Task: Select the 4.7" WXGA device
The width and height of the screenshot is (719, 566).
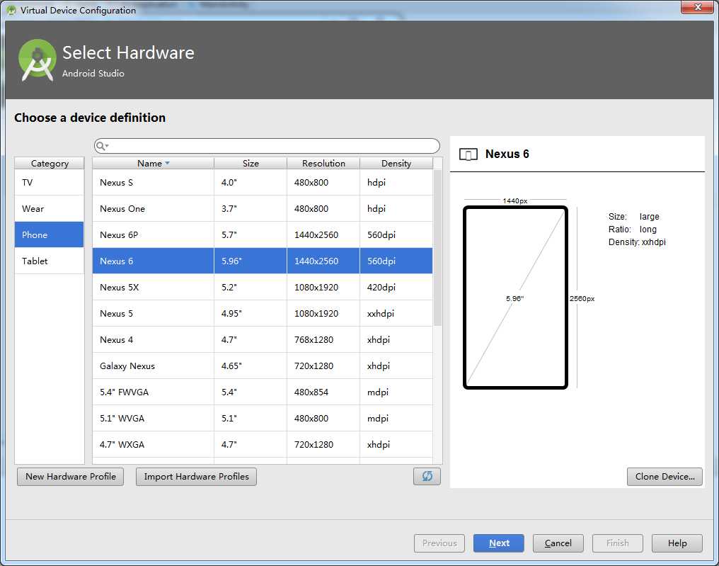Action: (x=263, y=444)
